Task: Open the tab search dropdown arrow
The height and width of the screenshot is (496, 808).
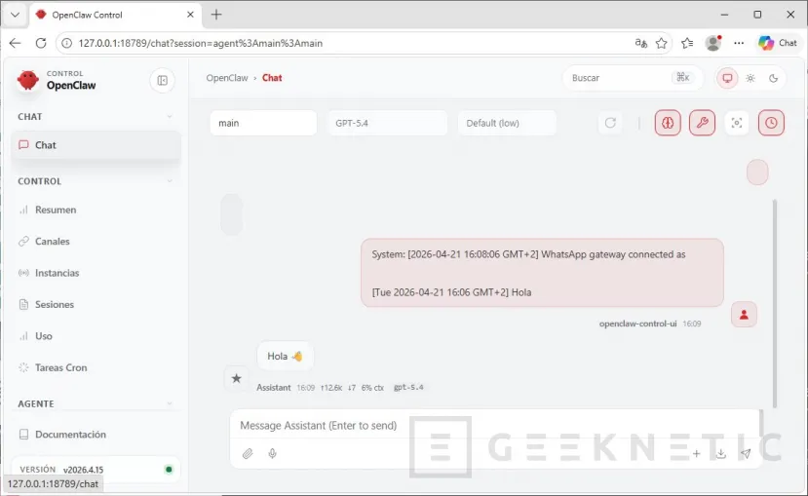Action: [15, 15]
